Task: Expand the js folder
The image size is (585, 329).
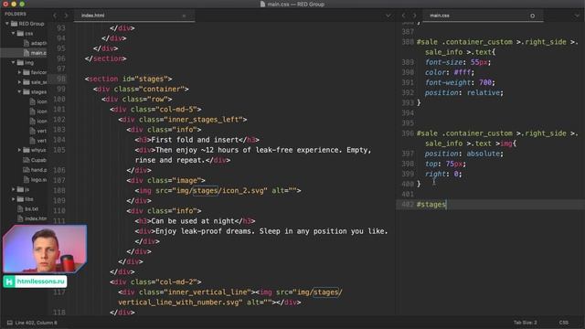Action: coord(13,189)
